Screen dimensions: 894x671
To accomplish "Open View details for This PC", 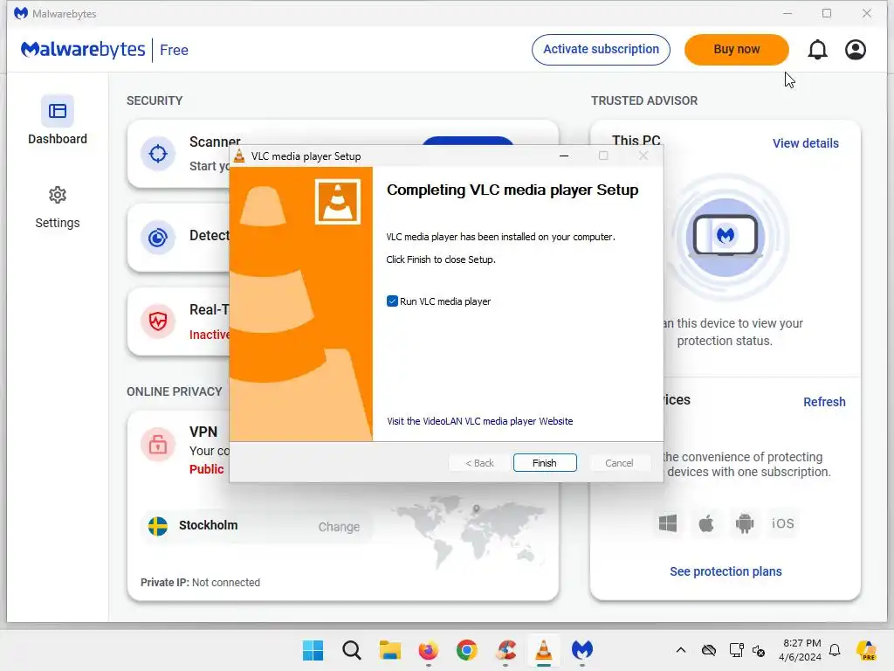I will coord(806,143).
